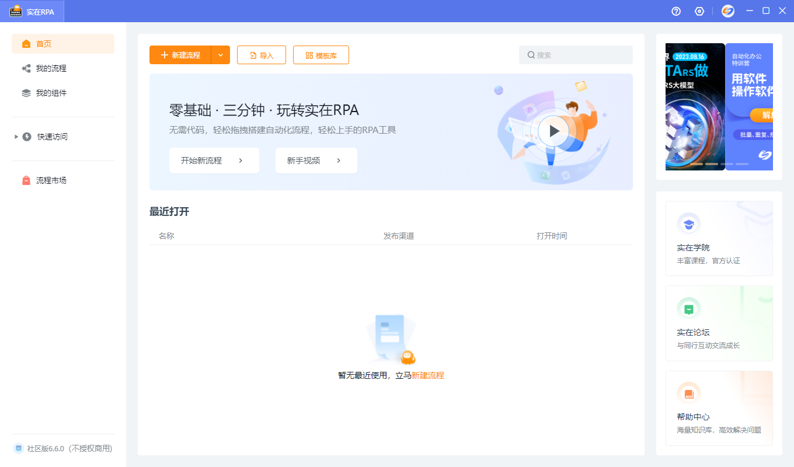Click the chevron in 开始新流程
Screen dimensions: 794x467
point(241,161)
